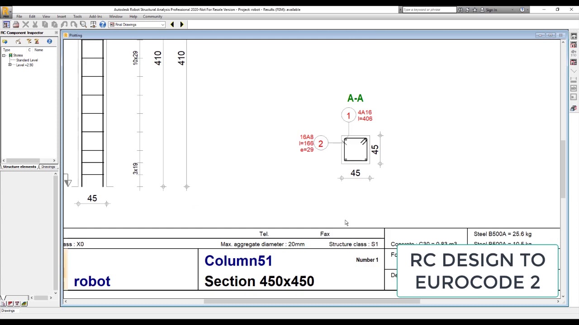Open RC Component Inspector help icon
This screenshot has width=579, height=325.
pos(49,42)
